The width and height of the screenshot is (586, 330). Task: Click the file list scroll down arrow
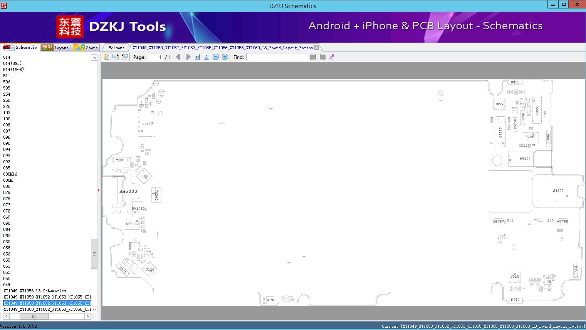(x=94, y=309)
